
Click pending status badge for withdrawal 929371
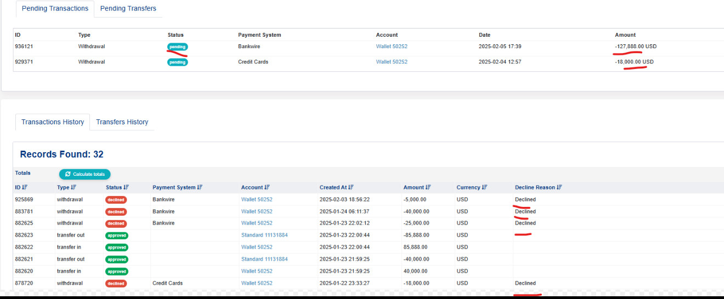pyautogui.click(x=177, y=62)
